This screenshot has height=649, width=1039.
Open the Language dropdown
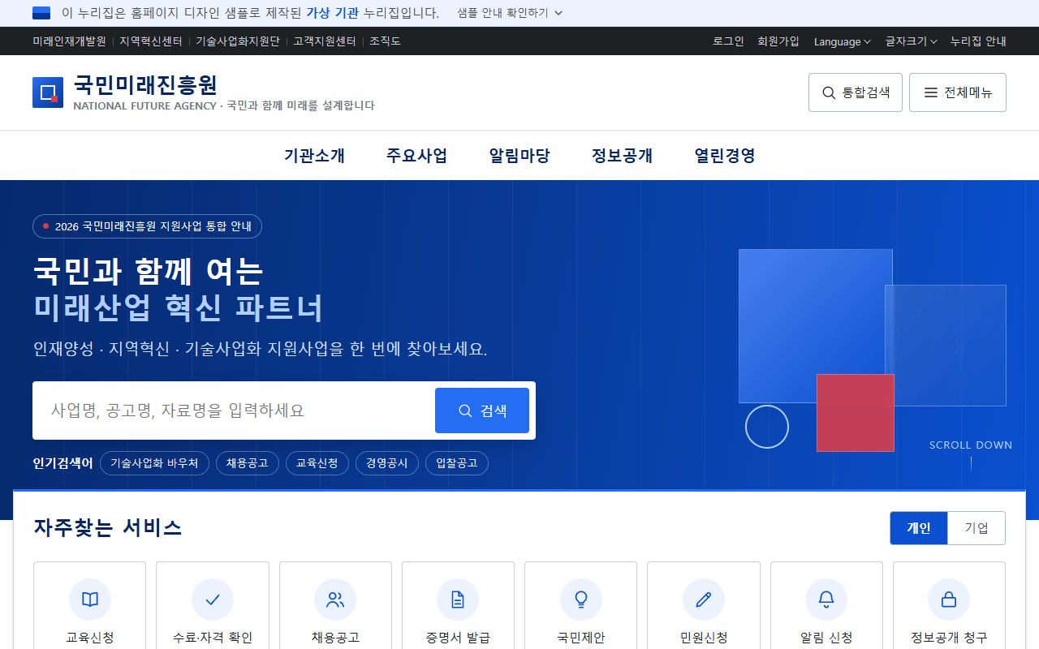843,41
